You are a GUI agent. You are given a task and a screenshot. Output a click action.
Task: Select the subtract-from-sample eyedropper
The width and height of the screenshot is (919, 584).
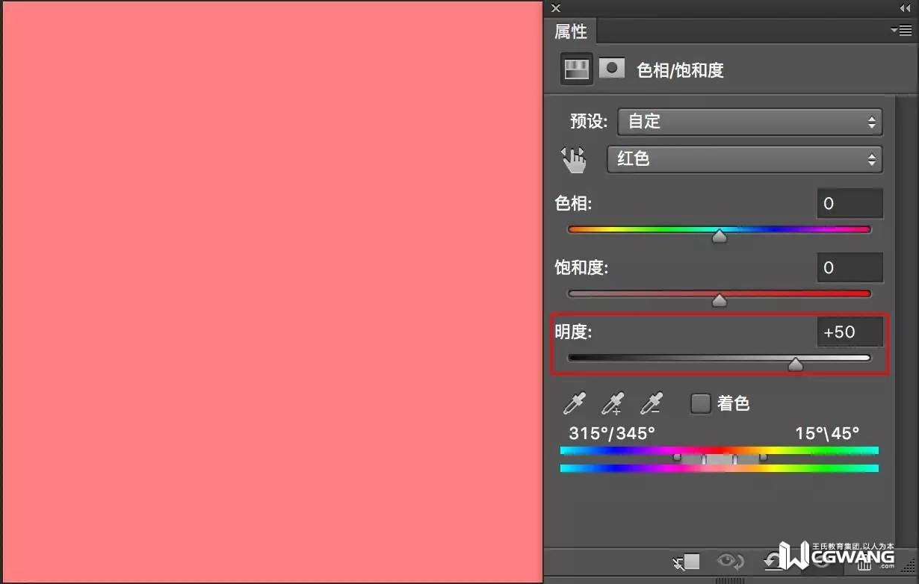pos(652,403)
